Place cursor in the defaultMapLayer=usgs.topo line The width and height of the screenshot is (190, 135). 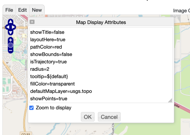[61, 91]
